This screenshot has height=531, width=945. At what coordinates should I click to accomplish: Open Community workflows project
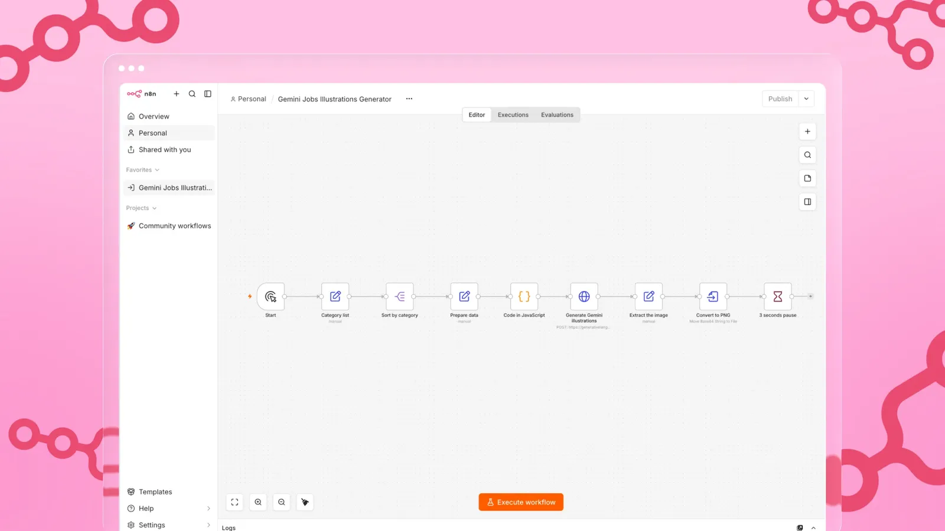tap(169, 226)
